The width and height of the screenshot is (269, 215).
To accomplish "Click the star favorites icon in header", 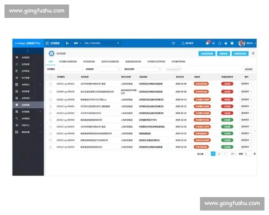I will coord(226,43).
